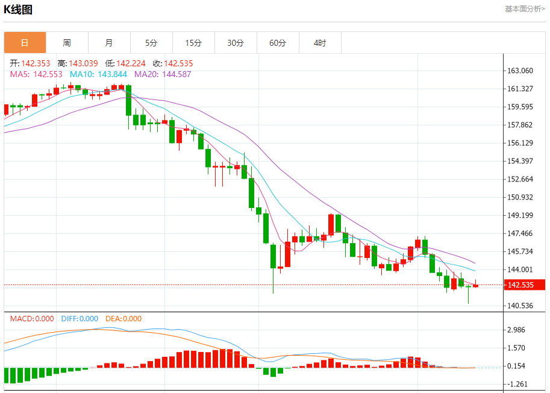Click the 144.001 price axis label
Viewport: 550px width, 393px height.
tap(520, 269)
